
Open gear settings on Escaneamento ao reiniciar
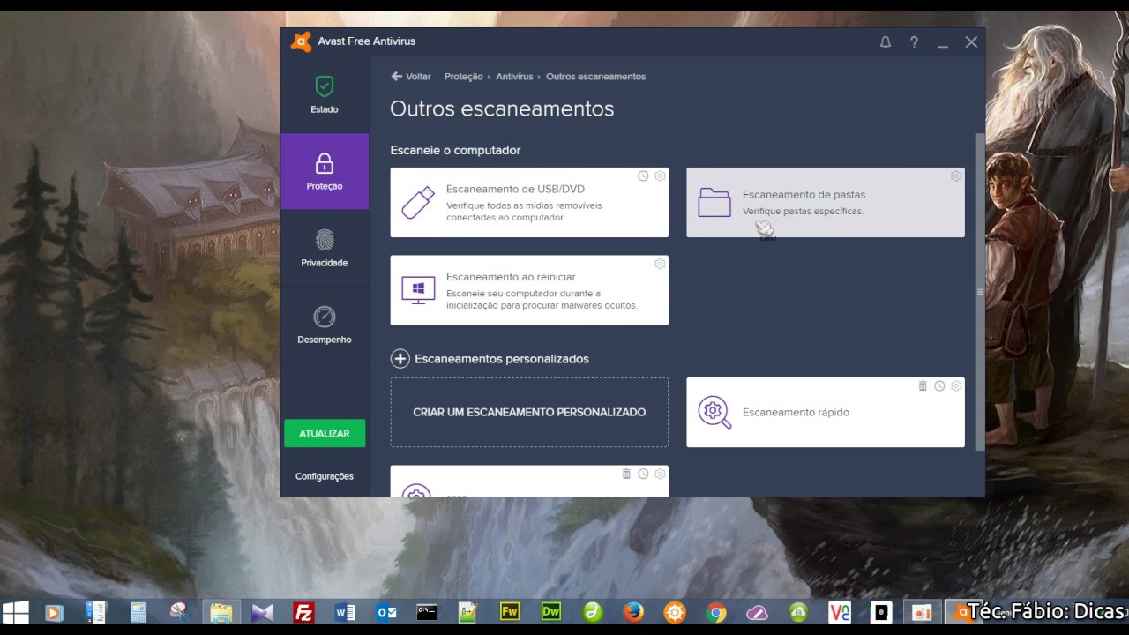(659, 264)
